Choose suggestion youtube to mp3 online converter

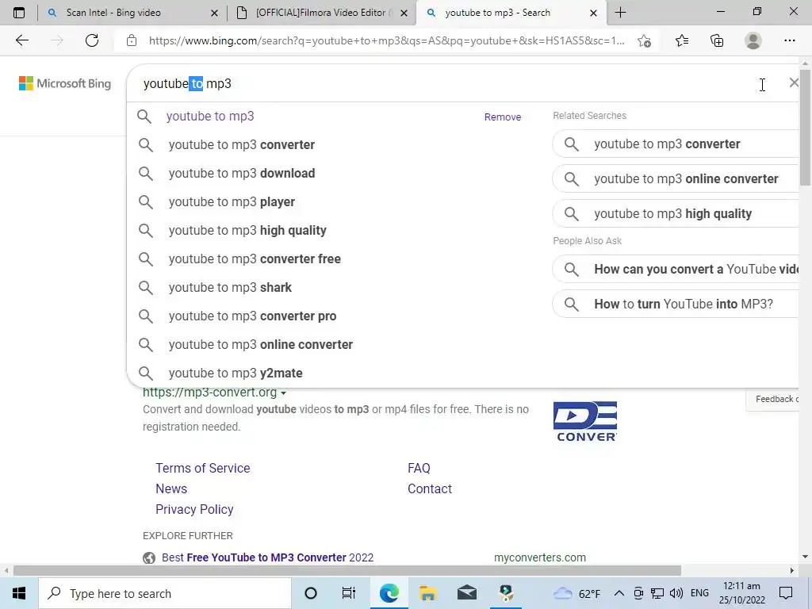click(x=331, y=344)
